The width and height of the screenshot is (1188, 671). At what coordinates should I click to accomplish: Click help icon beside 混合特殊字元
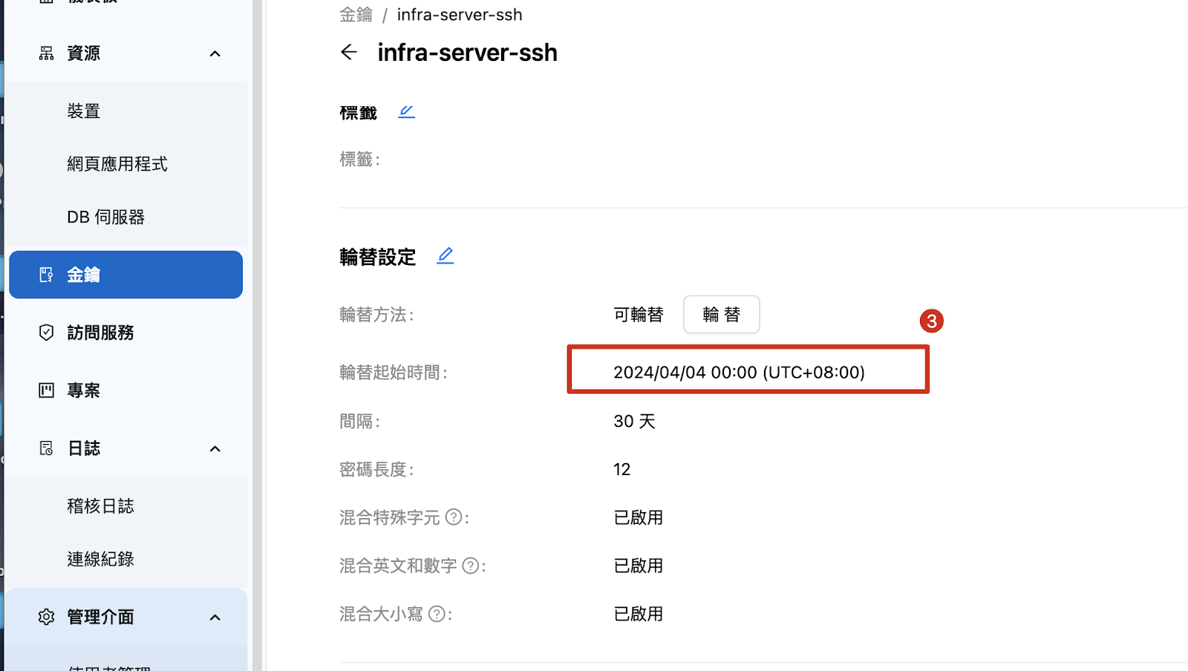[x=453, y=517]
